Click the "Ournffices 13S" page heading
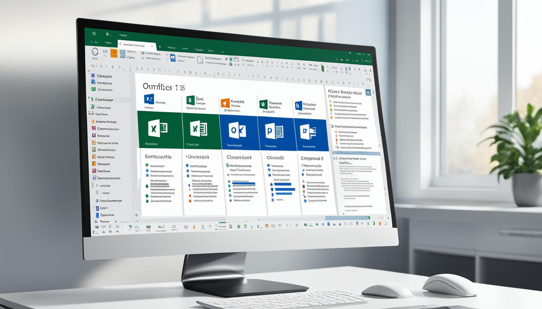Screen dimensions: 542x309 tap(163, 87)
